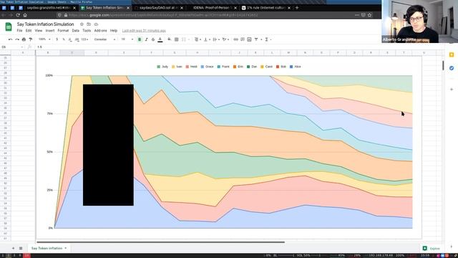Viewport: 458px width, 258px height.
Task: Toggle bold formatting
Action: [x=140, y=39]
